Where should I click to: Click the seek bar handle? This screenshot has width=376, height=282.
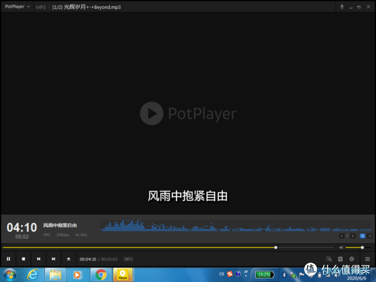pos(276,248)
